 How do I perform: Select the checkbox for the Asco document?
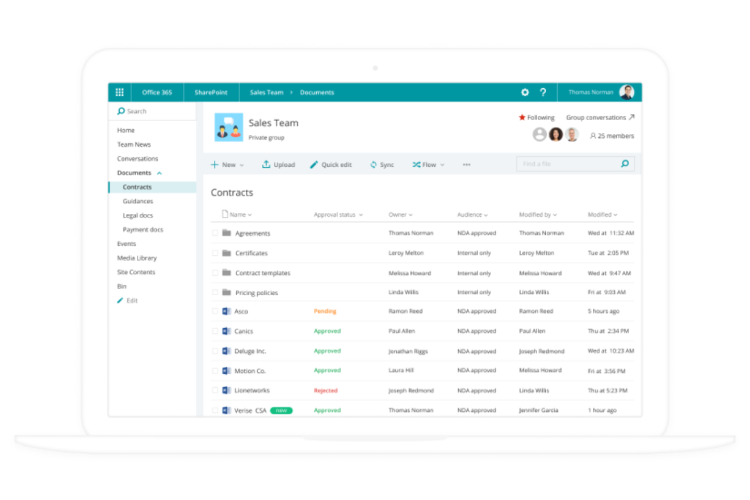pos(215,311)
